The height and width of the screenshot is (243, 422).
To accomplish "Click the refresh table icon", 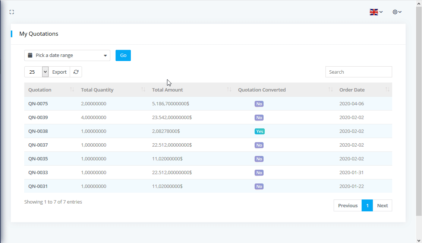I will (x=76, y=72).
